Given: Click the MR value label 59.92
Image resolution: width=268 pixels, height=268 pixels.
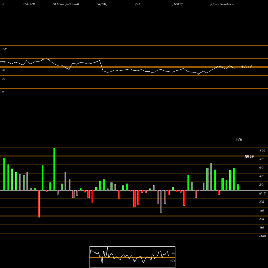Looking at the screenshot, I should [x=249, y=157].
